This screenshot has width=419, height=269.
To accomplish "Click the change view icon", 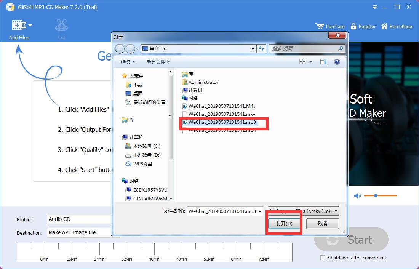I will [x=302, y=62].
